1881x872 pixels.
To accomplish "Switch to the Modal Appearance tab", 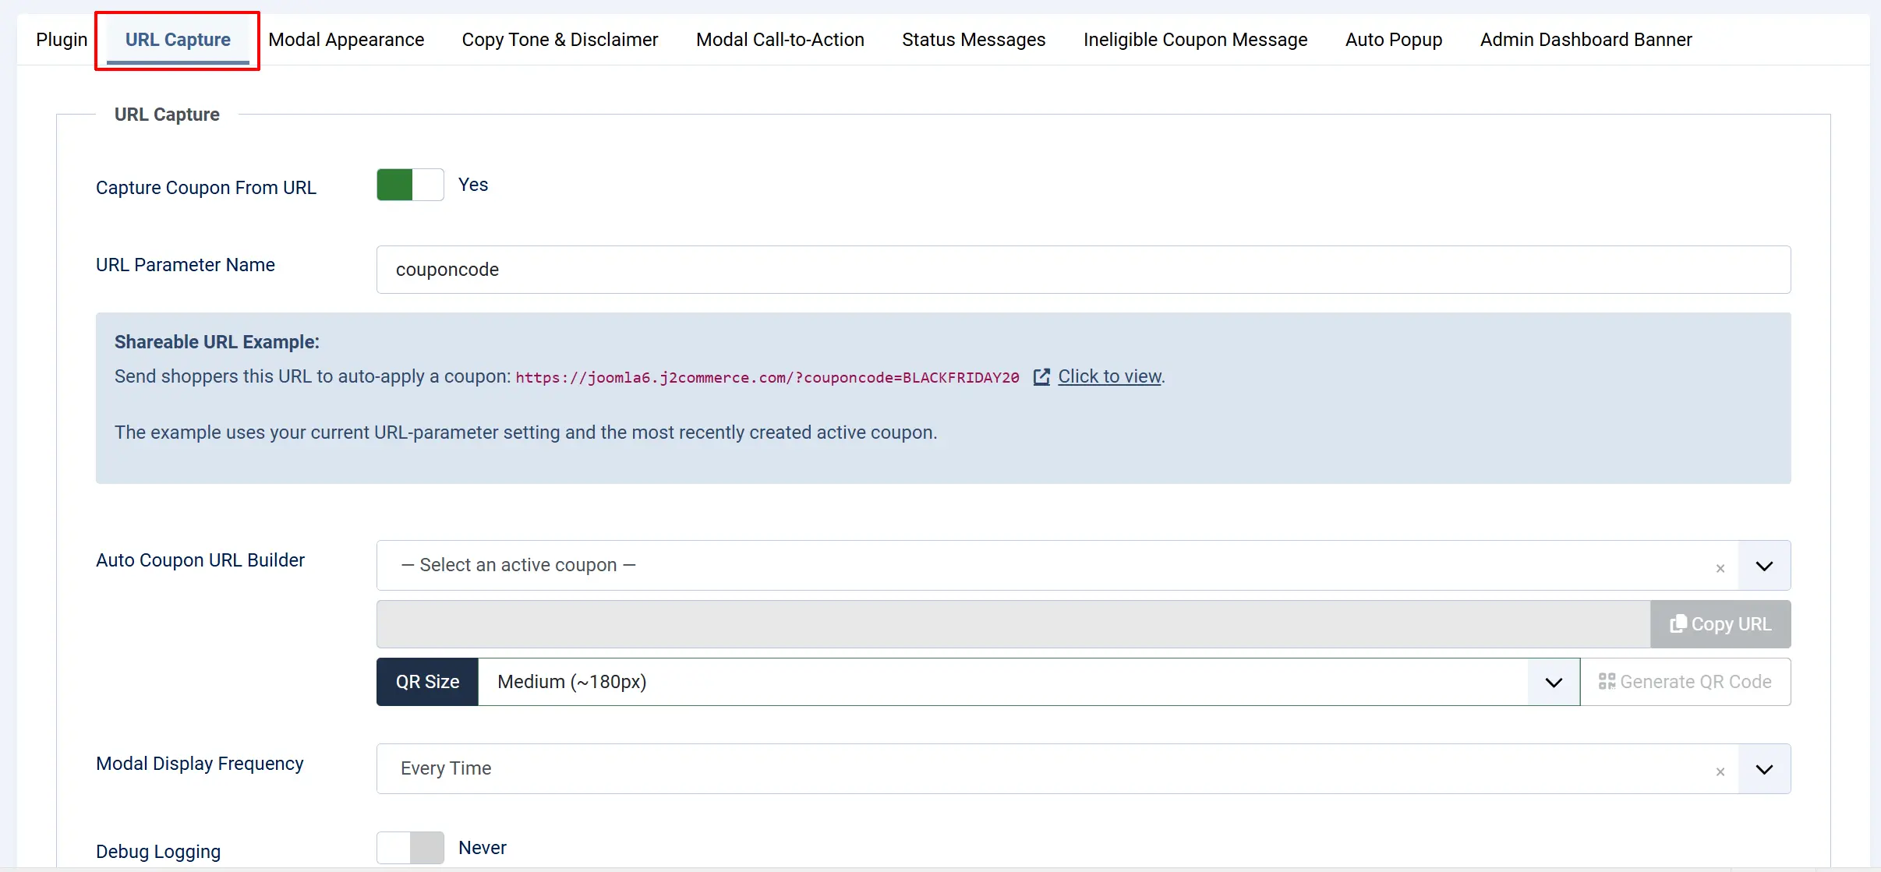I will point(346,40).
